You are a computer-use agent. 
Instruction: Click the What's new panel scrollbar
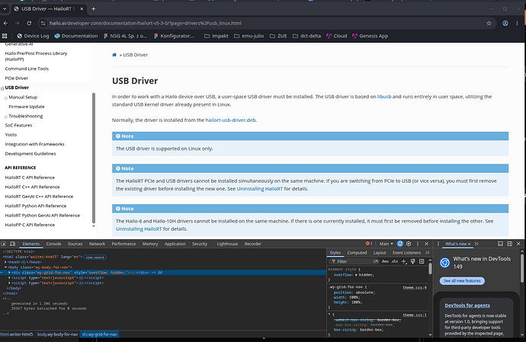point(522,268)
